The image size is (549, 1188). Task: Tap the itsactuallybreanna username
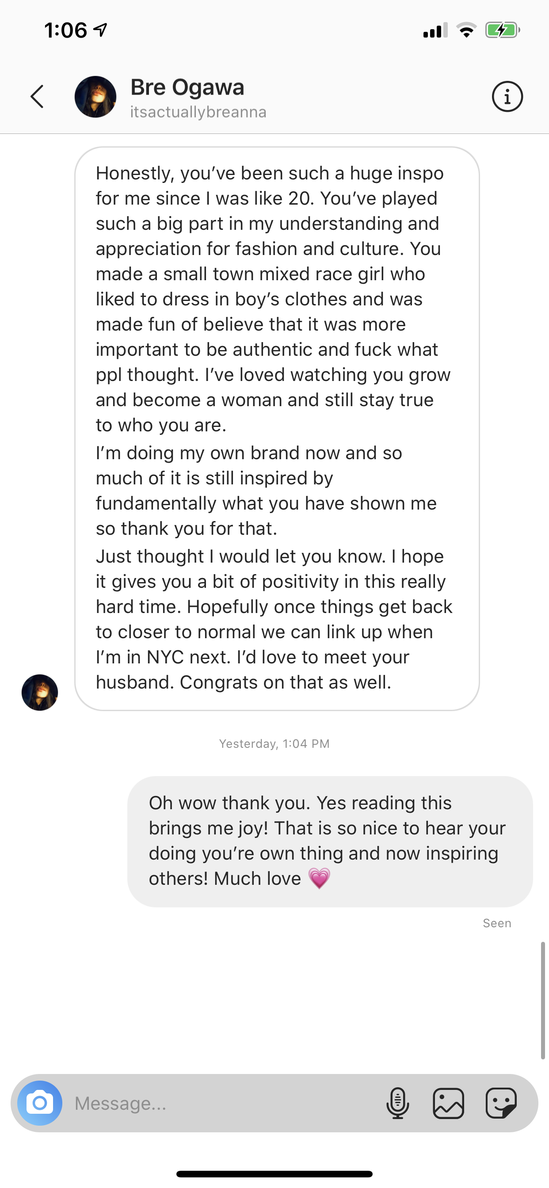(198, 112)
